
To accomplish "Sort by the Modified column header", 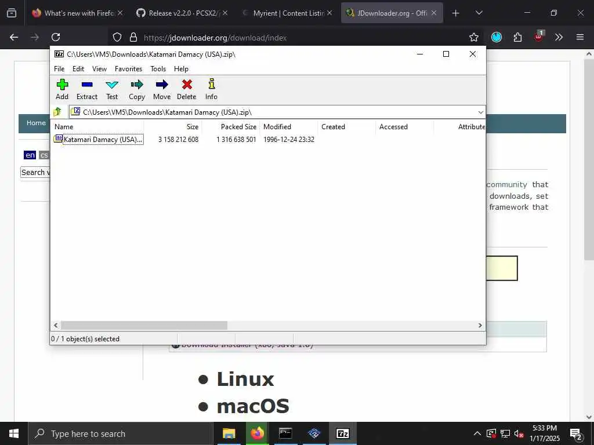I will [289, 127].
